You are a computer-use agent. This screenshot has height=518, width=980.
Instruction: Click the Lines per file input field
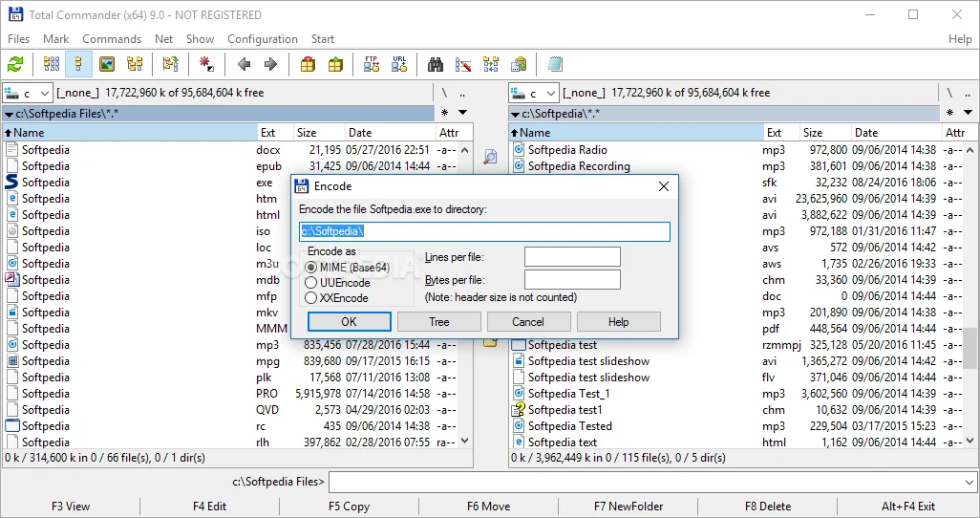click(572, 256)
